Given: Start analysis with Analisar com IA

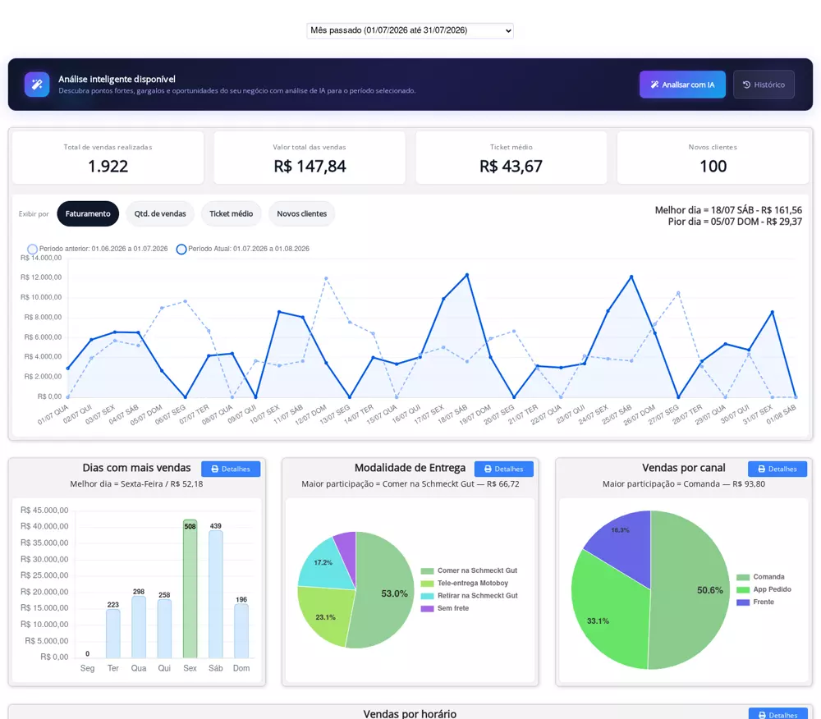Looking at the screenshot, I should pos(682,85).
